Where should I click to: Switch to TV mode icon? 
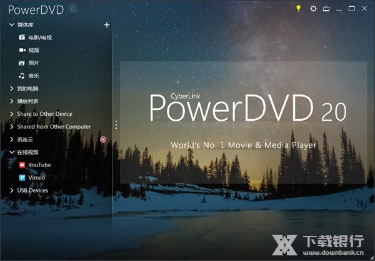[326, 9]
